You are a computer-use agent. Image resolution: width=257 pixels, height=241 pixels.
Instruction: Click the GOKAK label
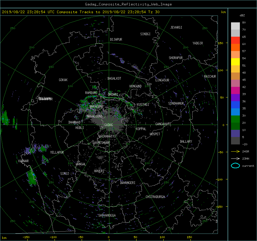63,80
